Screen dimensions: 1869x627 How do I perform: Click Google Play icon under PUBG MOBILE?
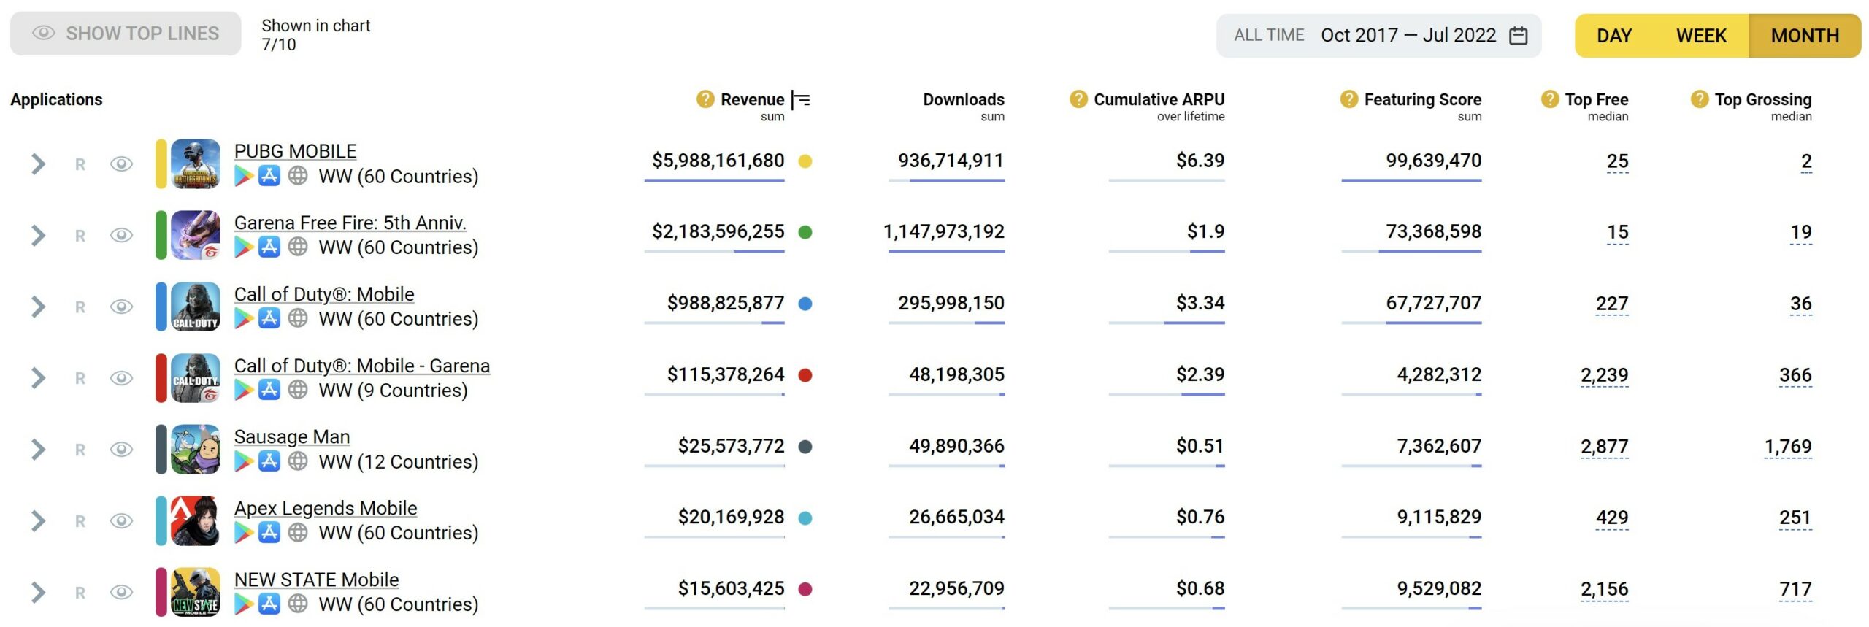(x=244, y=176)
